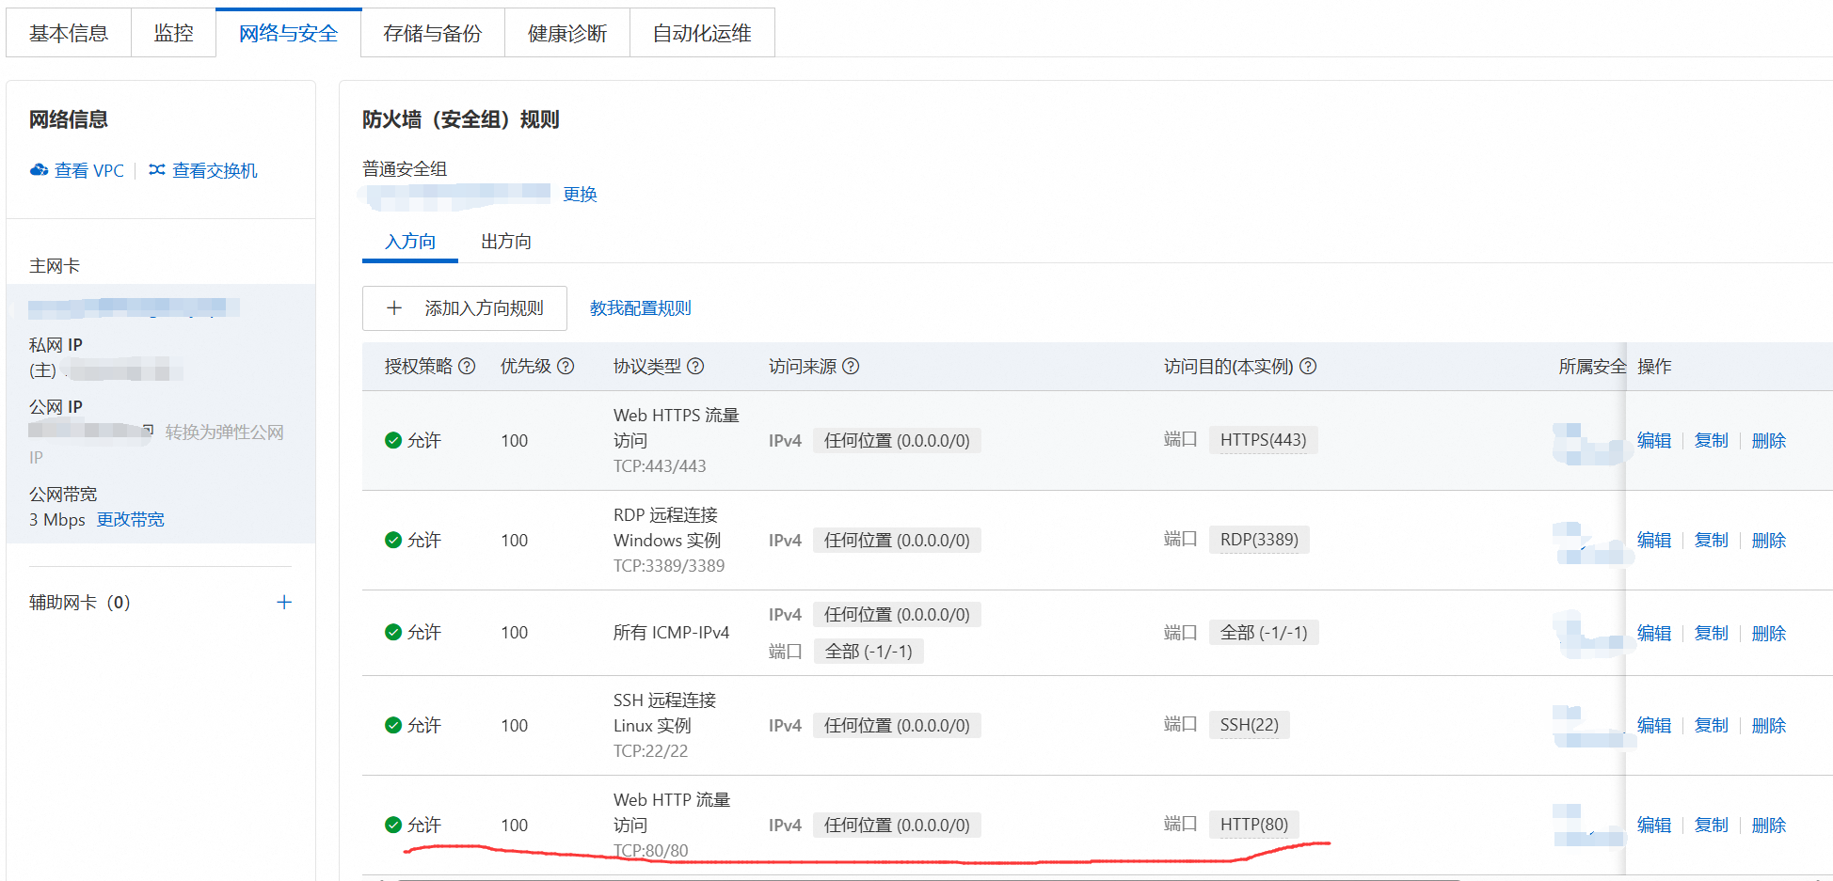Click the plus icon beside 辅助网卡
The image size is (1833, 881).
point(284,602)
